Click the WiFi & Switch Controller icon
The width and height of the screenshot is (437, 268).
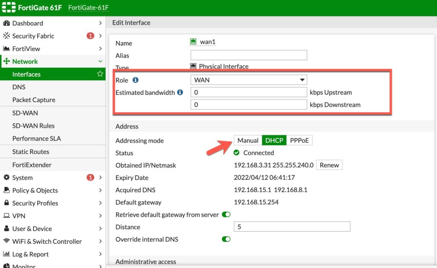point(6,242)
